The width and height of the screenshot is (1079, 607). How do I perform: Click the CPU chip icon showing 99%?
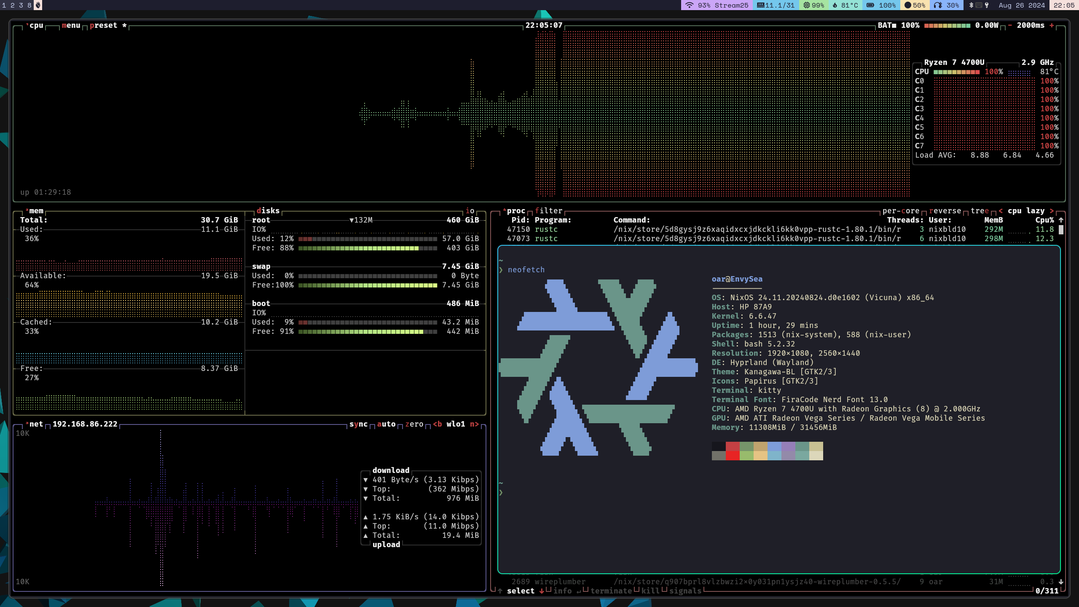pyautogui.click(x=806, y=5)
